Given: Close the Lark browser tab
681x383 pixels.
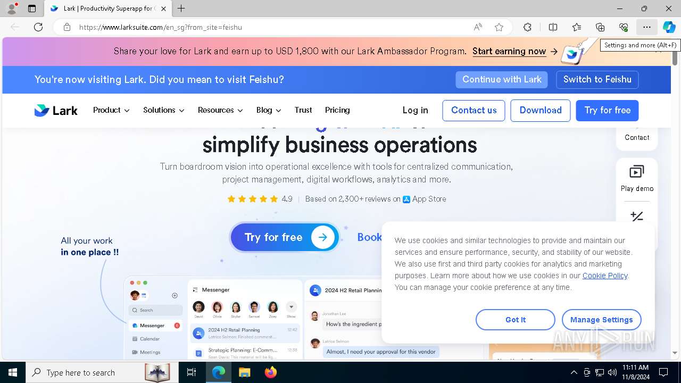Looking at the screenshot, I should point(164,9).
